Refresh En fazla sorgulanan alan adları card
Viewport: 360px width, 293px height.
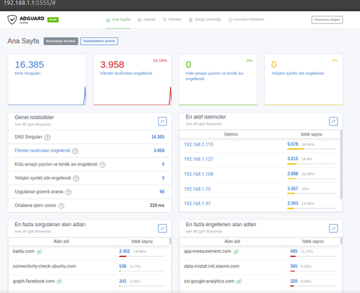tap(163, 229)
